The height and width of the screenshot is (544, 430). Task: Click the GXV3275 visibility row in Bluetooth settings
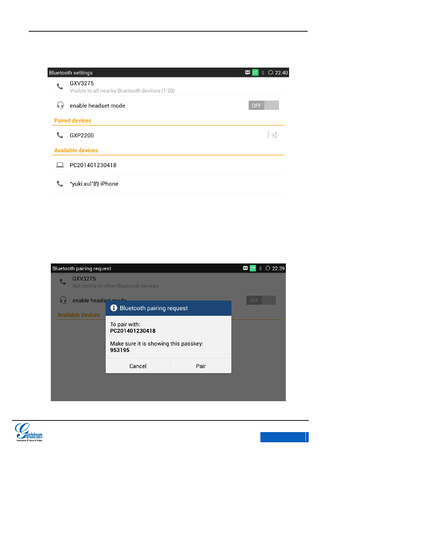[169, 87]
